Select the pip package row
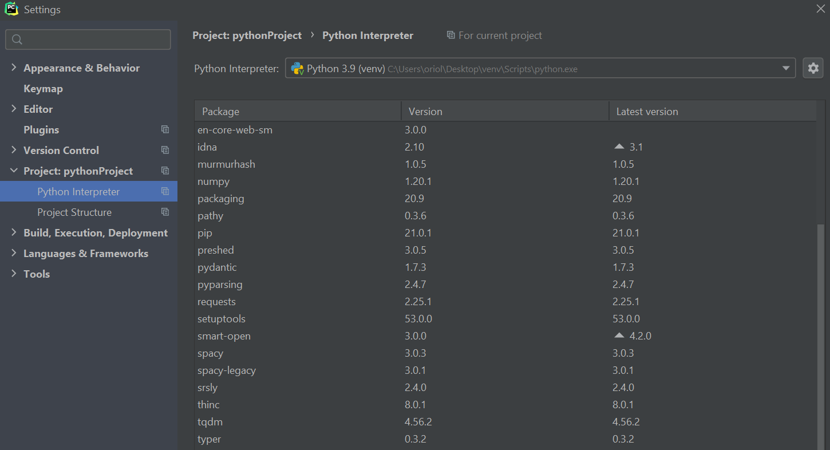830x450 pixels. (505, 233)
